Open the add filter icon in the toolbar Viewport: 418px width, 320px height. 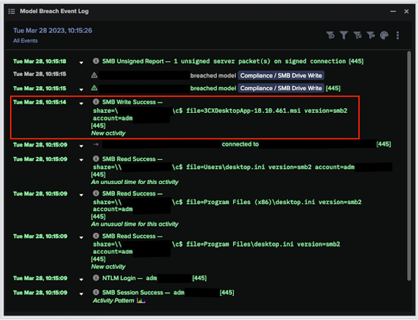pyautogui.click(x=330, y=35)
